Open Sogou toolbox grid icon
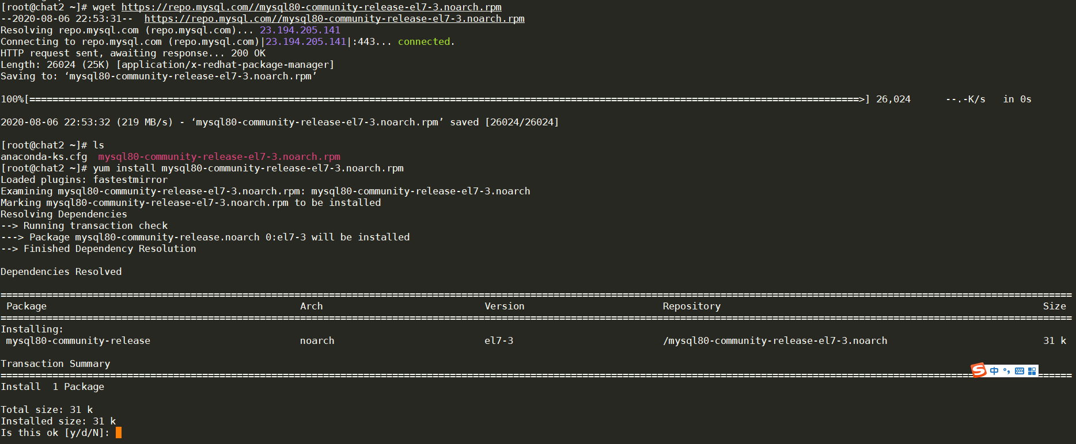This screenshot has width=1076, height=444. (1032, 371)
